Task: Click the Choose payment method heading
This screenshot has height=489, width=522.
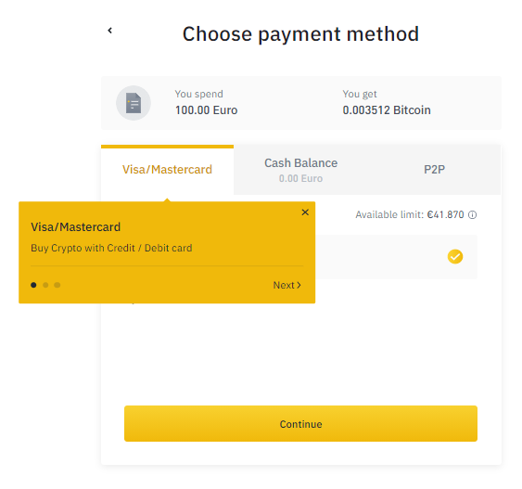Action: [300, 34]
